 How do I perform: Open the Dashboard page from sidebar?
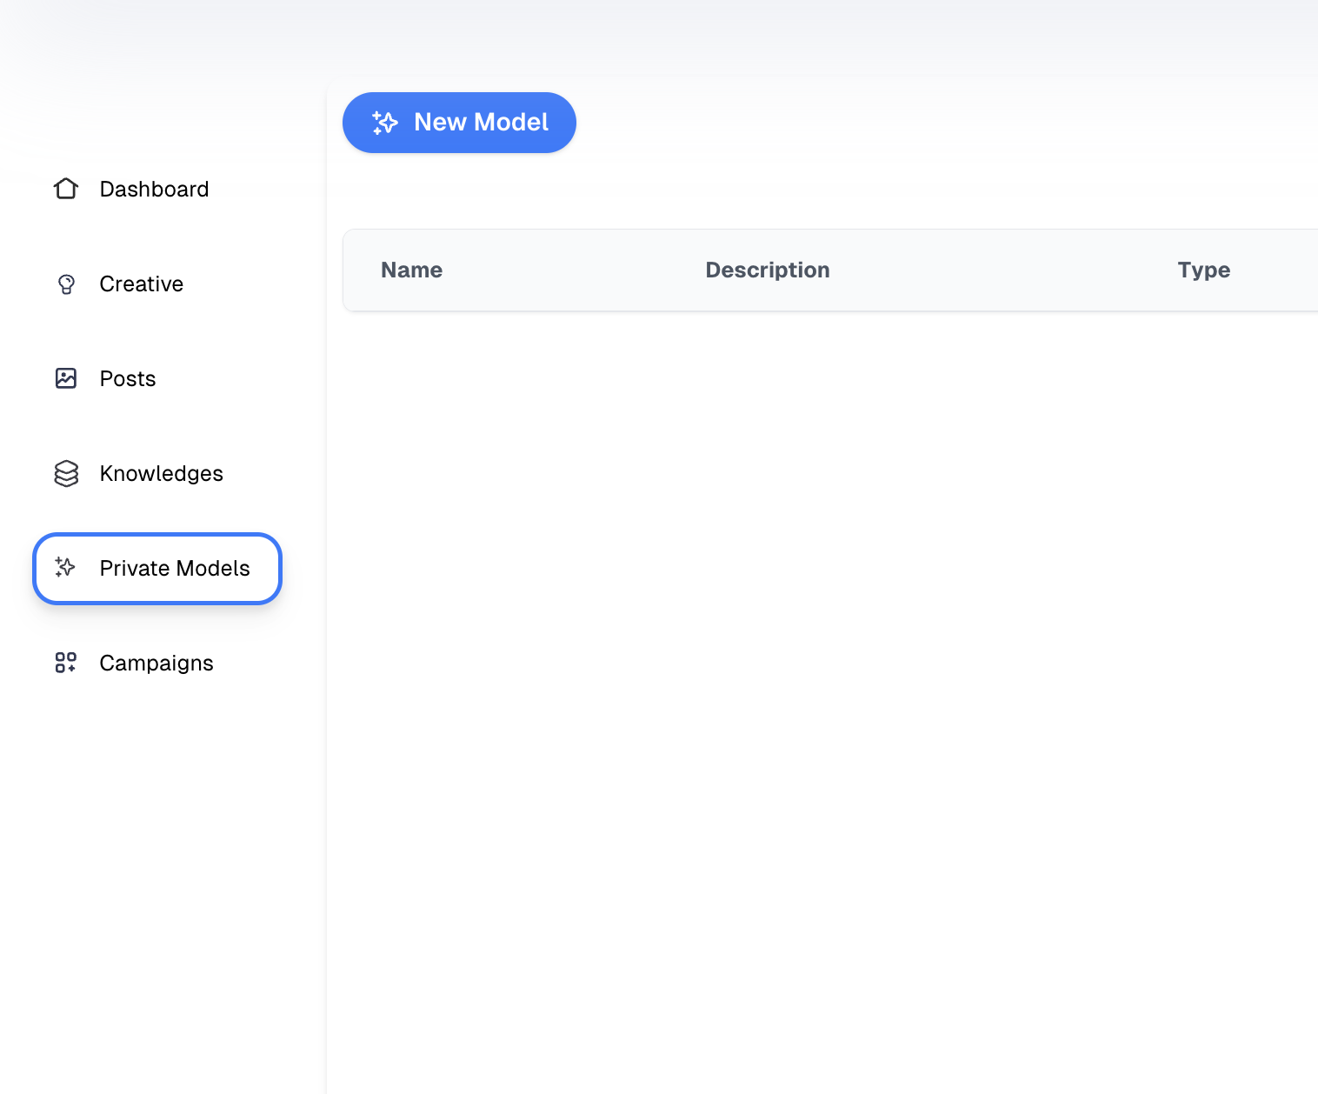click(154, 189)
